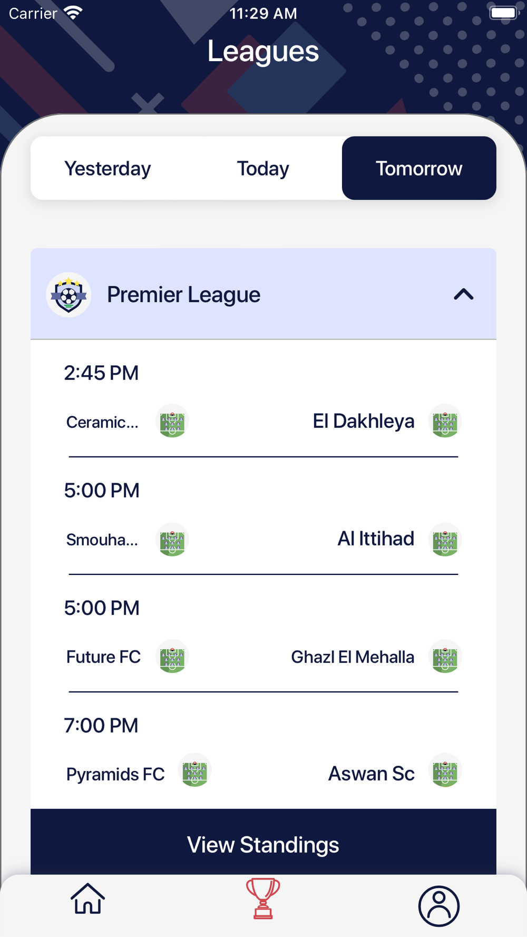Tap the View Standings button
This screenshot has width=527, height=937.
pos(263,844)
